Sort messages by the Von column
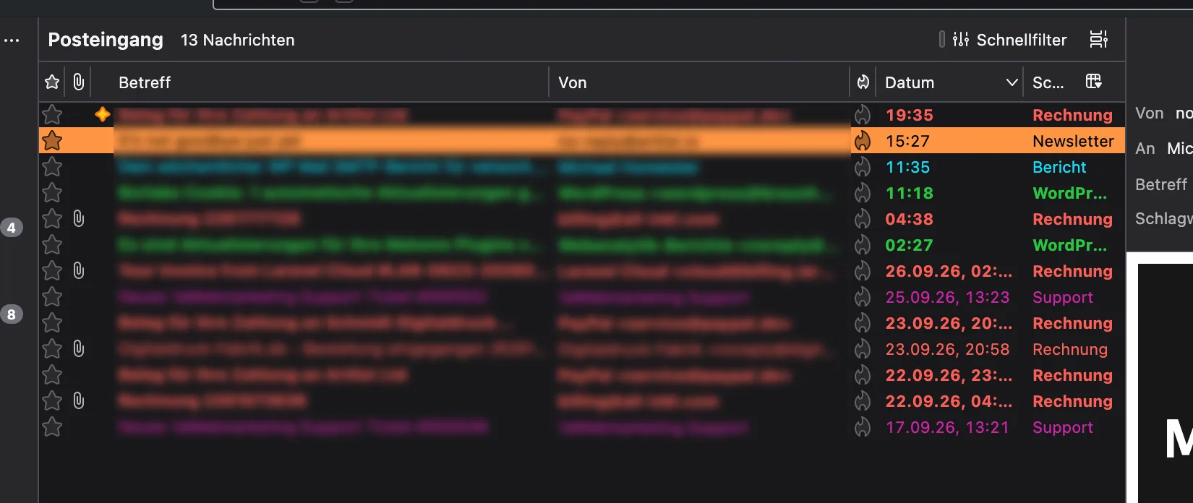Screen dimensions: 1193x503 coord(573,82)
